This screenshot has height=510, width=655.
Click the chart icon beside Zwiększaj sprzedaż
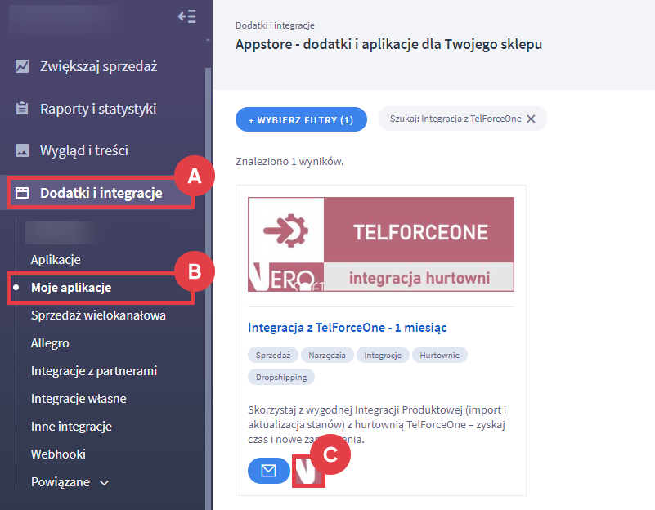point(22,66)
